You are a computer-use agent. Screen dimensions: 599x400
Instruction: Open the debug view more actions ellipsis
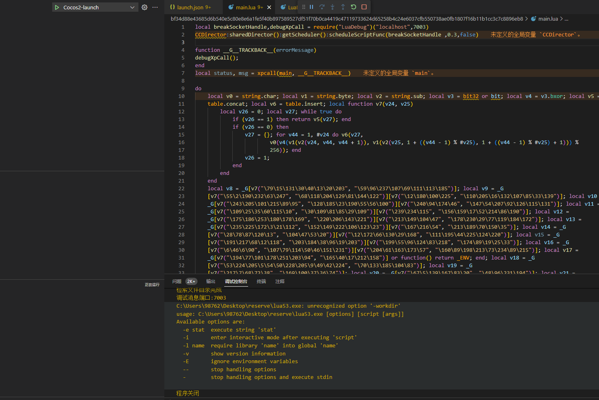pyautogui.click(x=155, y=7)
